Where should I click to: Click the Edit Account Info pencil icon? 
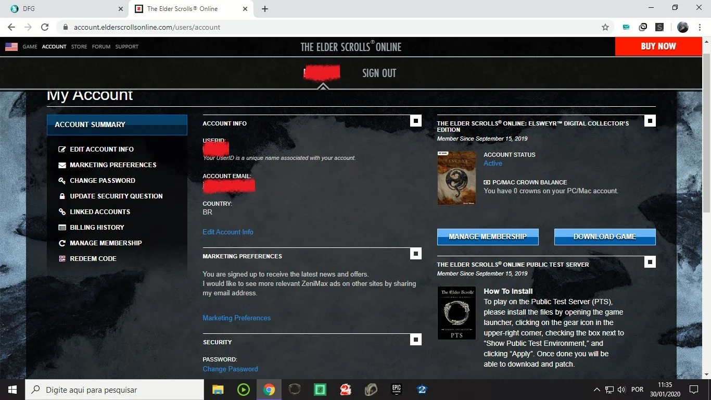[x=62, y=149]
